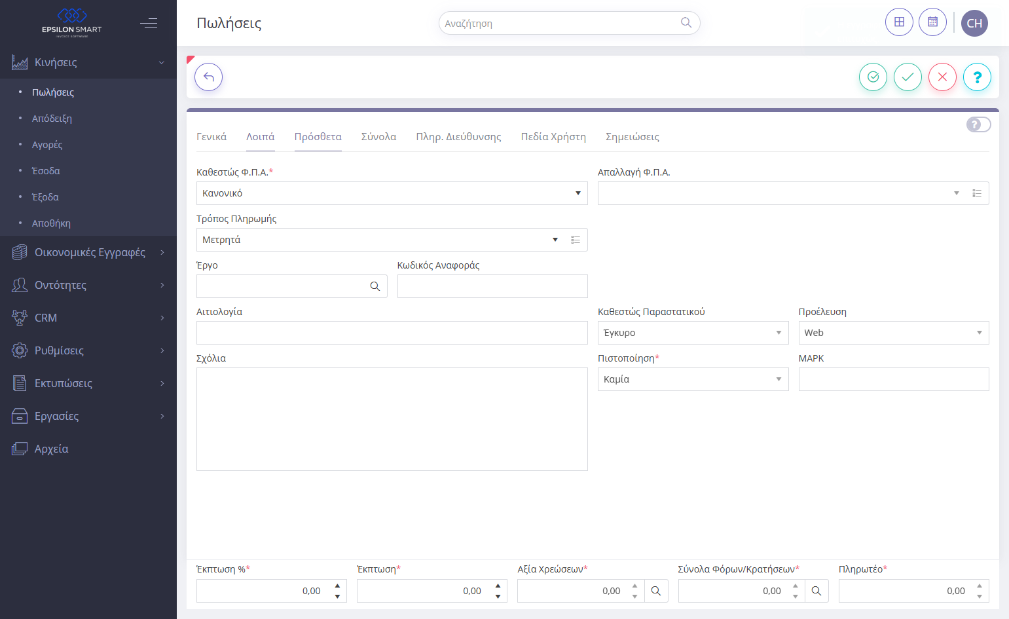Click the Έργο lookup magnifier icon

point(375,286)
